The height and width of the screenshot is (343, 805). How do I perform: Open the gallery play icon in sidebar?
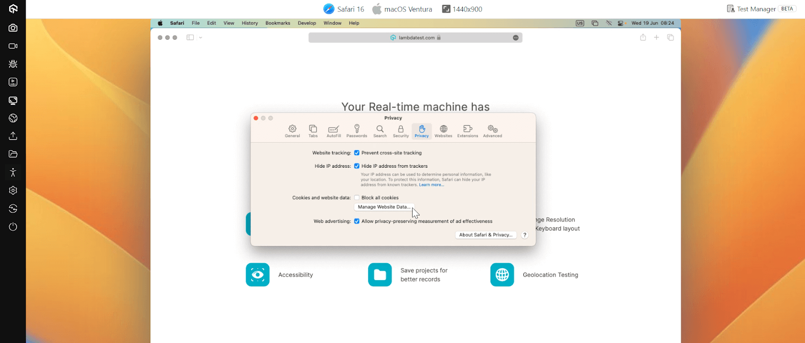[x=13, y=82]
